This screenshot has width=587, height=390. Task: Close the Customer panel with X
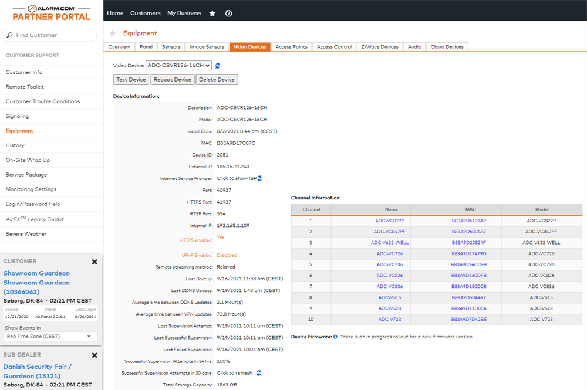[x=95, y=262]
